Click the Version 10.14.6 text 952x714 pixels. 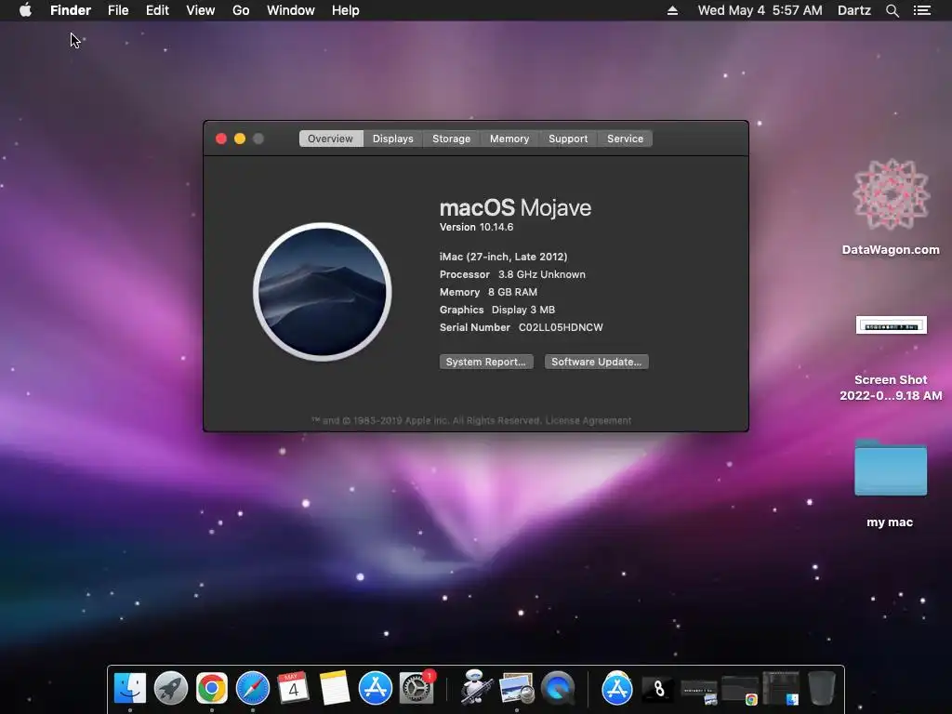[x=477, y=227]
